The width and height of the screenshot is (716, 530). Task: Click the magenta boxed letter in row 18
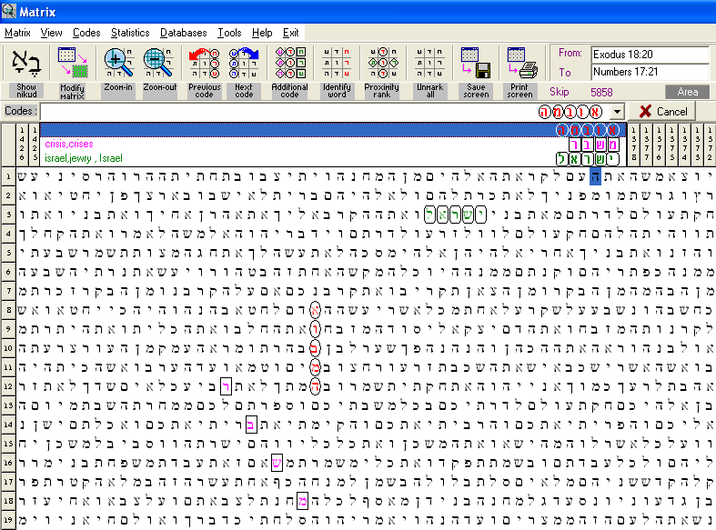click(302, 502)
